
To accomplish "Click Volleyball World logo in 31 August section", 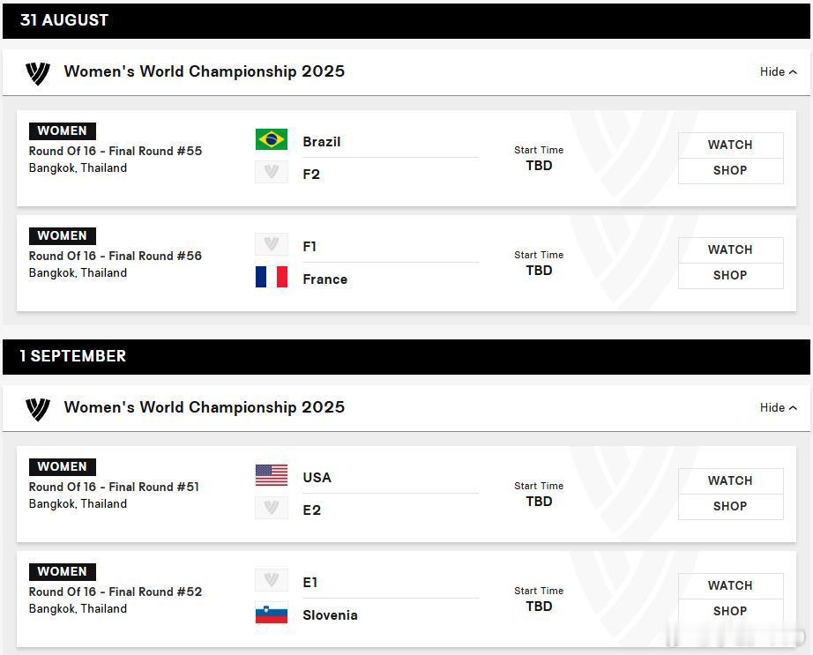I will click(38, 73).
